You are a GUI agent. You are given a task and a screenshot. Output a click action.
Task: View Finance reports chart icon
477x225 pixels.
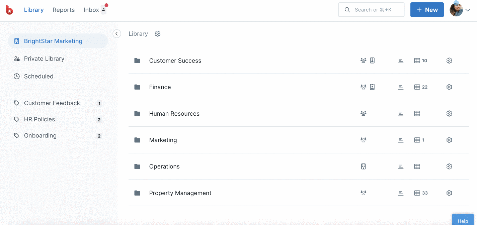[x=400, y=87]
